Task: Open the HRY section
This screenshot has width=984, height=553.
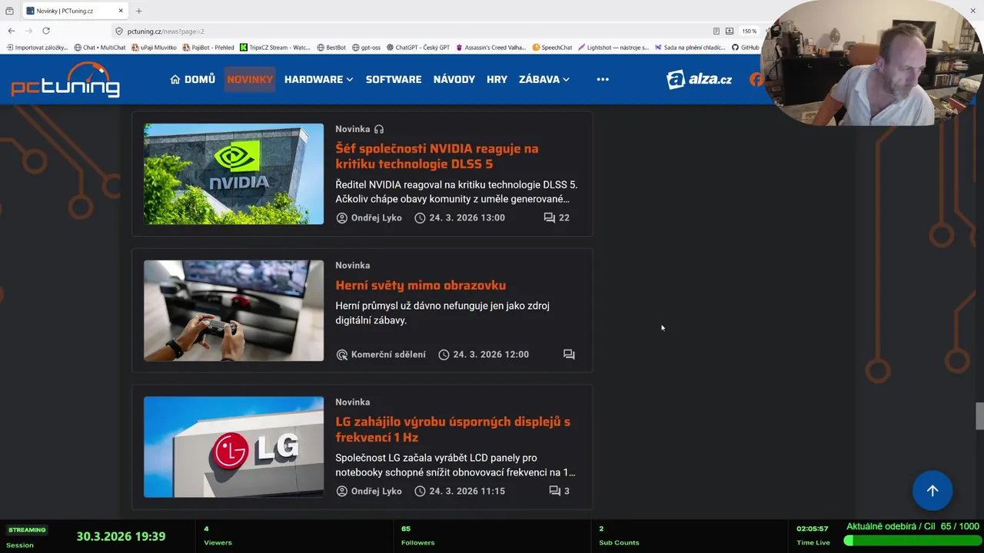Action: pyautogui.click(x=497, y=79)
